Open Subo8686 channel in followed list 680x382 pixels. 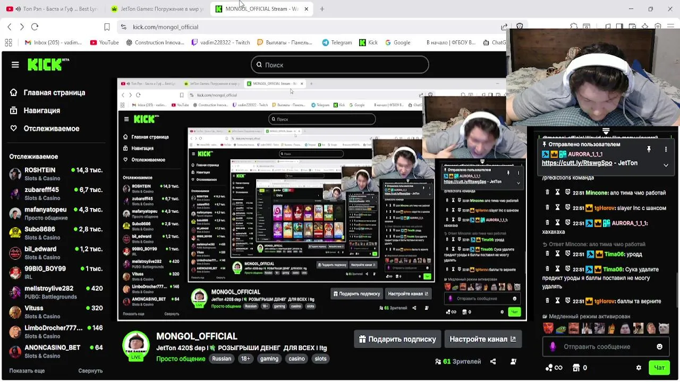coord(56,233)
